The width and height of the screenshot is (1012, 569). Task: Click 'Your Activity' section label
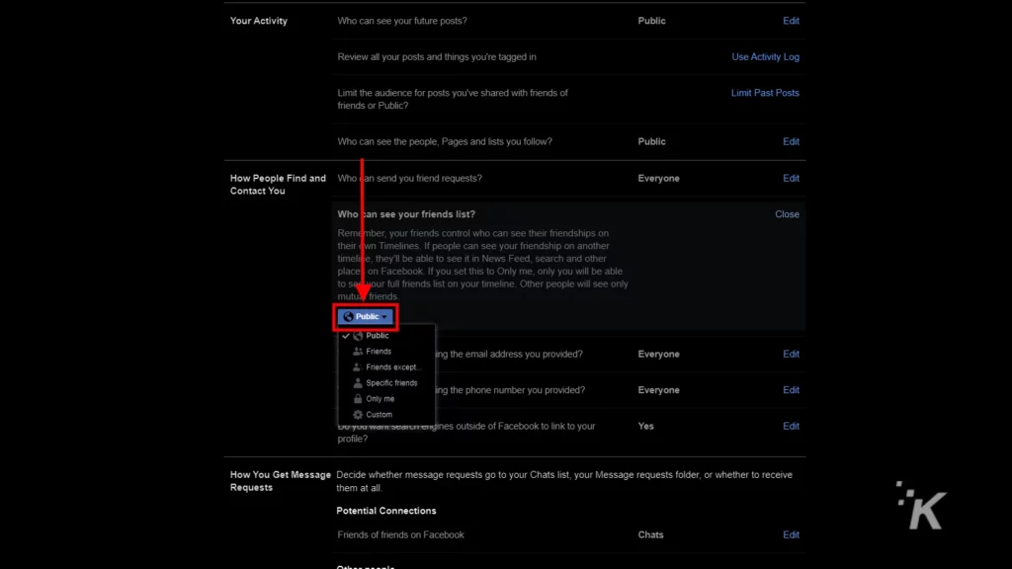point(259,21)
